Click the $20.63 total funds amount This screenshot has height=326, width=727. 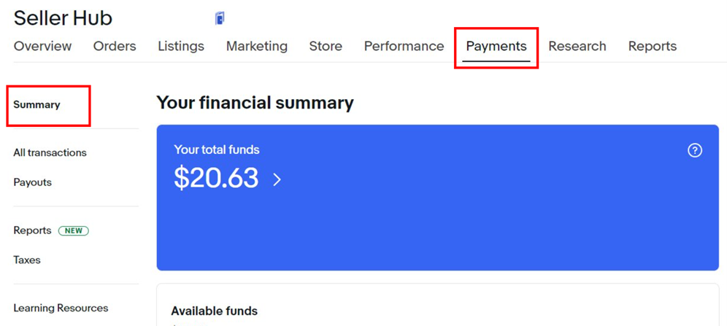click(216, 178)
